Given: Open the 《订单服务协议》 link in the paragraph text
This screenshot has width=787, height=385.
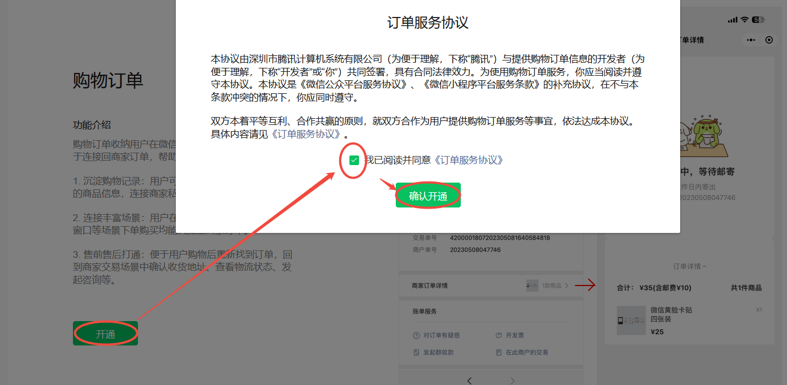Looking at the screenshot, I should pyautogui.click(x=306, y=134).
